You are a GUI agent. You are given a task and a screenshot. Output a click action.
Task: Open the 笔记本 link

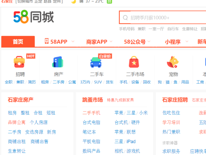(x=89, y=132)
